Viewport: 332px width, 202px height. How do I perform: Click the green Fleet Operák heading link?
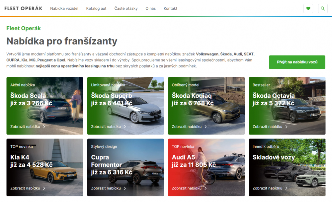click(23, 28)
